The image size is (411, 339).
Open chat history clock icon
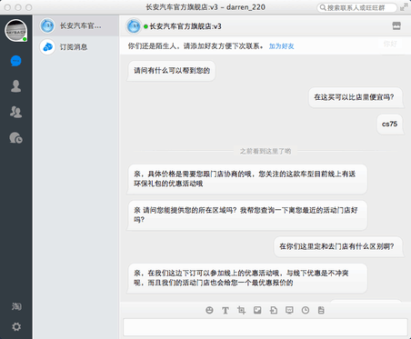306,310
